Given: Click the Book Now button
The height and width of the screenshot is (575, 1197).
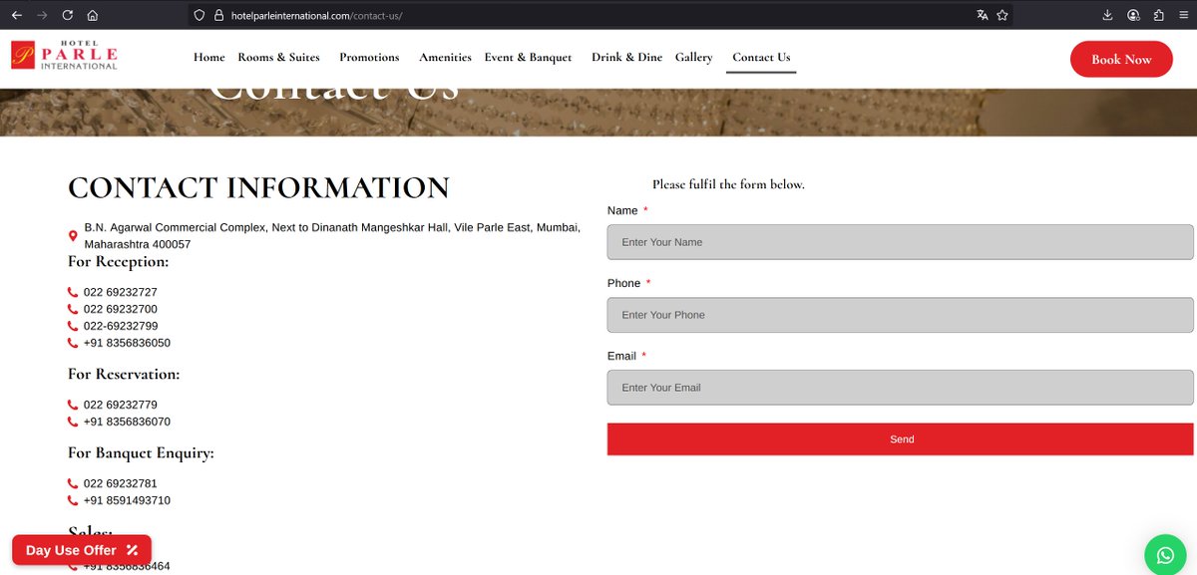Looking at the screenshot, I should (1121, 59).
